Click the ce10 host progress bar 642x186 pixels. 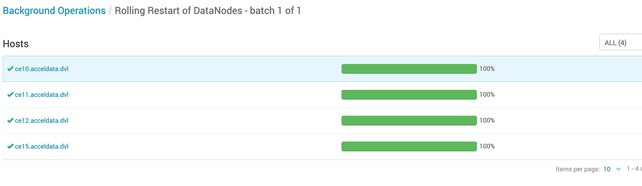(x=409, y=69)
